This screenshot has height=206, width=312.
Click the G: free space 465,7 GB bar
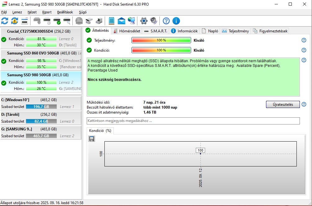[41, 136]
